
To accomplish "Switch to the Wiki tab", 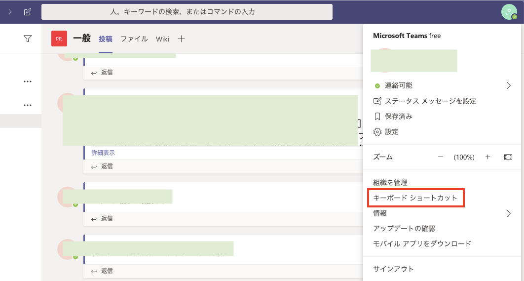I will 162,39.
